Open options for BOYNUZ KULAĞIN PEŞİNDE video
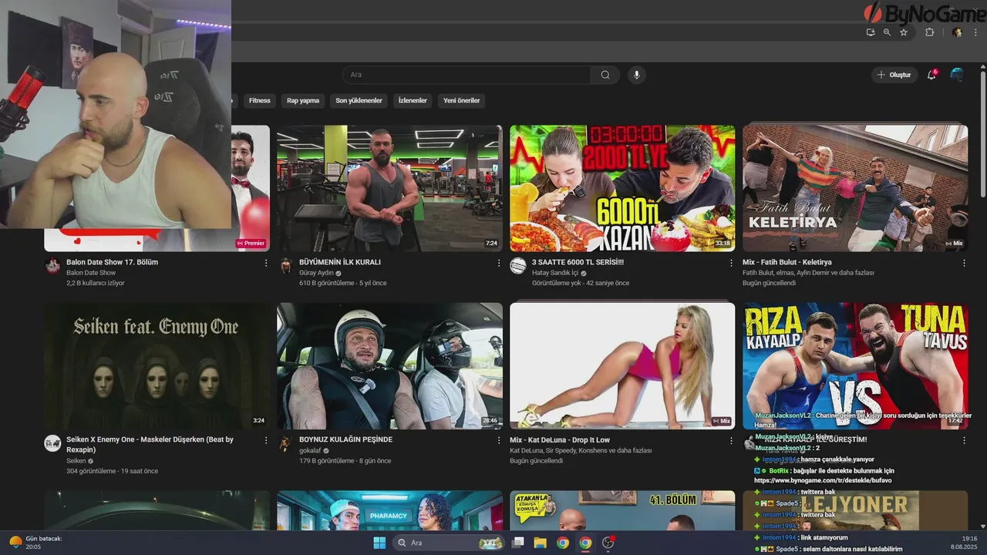 tap(499, 440)
